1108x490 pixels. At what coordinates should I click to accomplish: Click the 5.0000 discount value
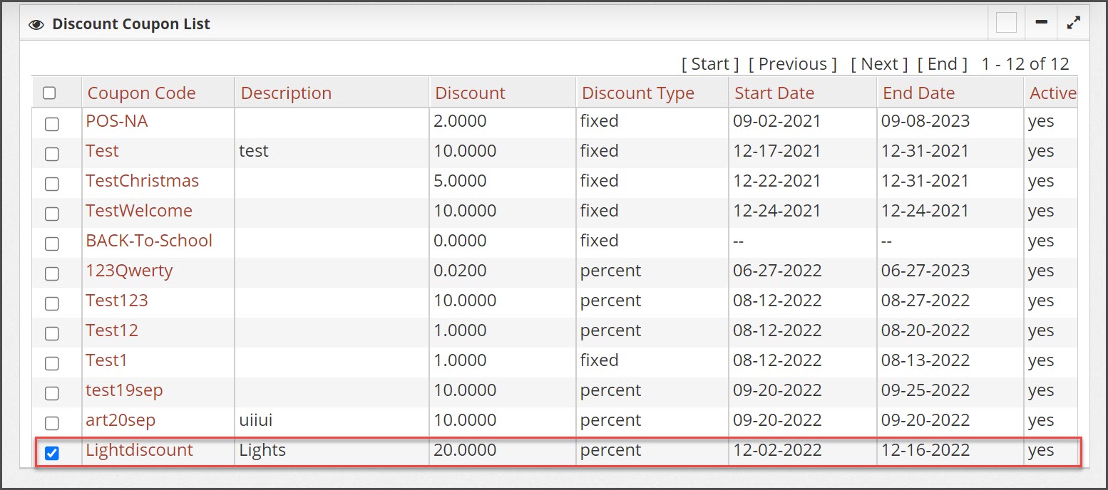point(460,181)
